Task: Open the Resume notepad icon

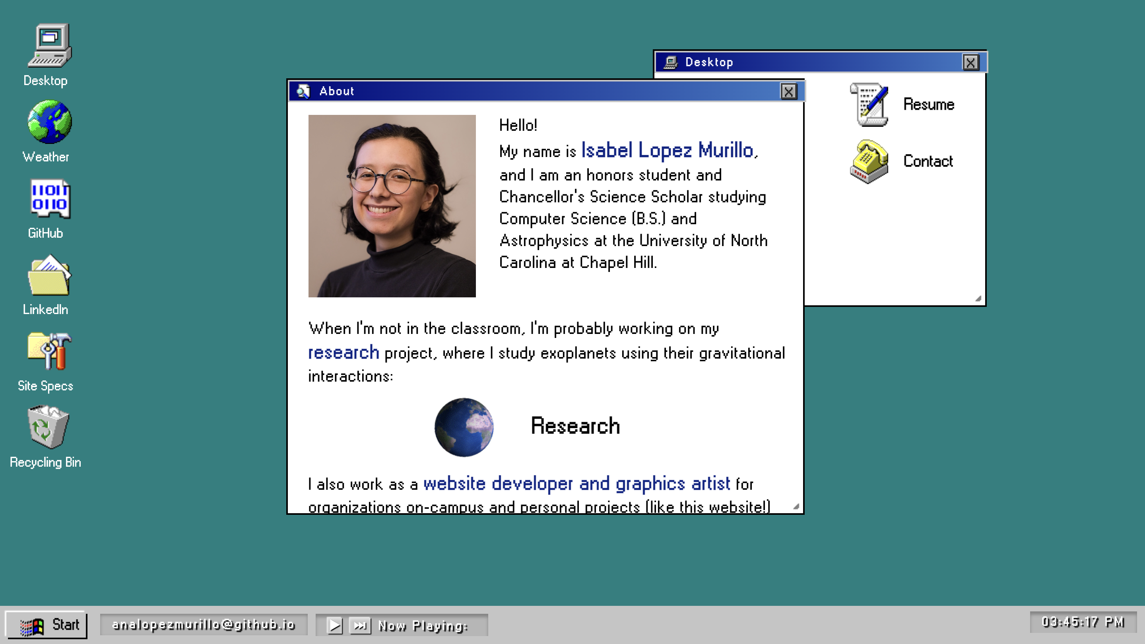Action: (x=869, y=105)
